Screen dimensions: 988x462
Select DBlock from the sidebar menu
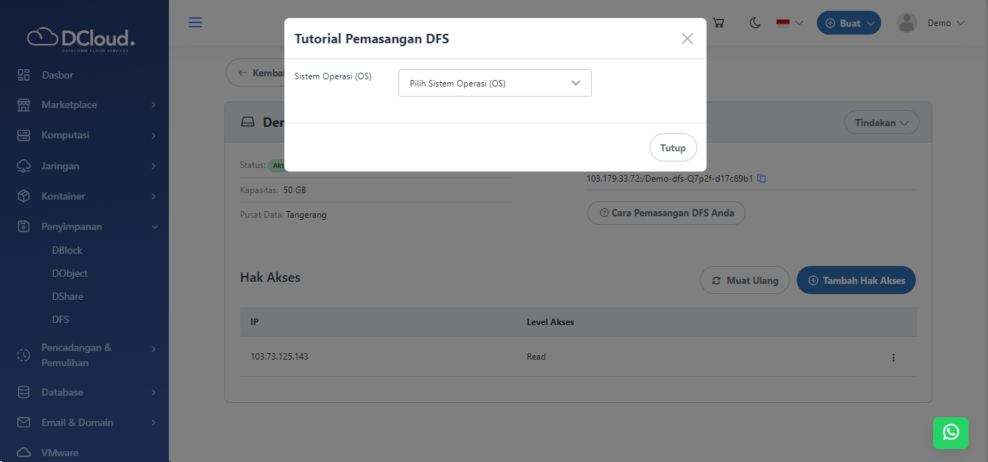click(x=67, y=250)
